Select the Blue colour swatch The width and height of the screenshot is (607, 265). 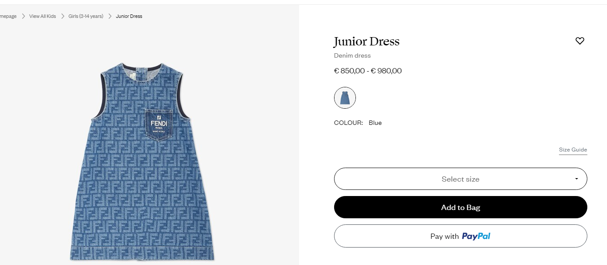[x=345, y=98]
